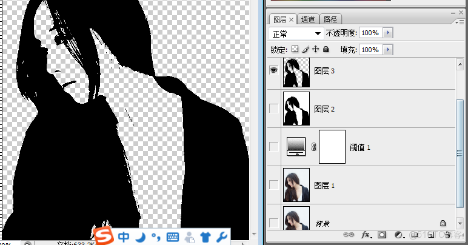Click the Sogou user account icon
468x245 pixels.
point(189,237)
